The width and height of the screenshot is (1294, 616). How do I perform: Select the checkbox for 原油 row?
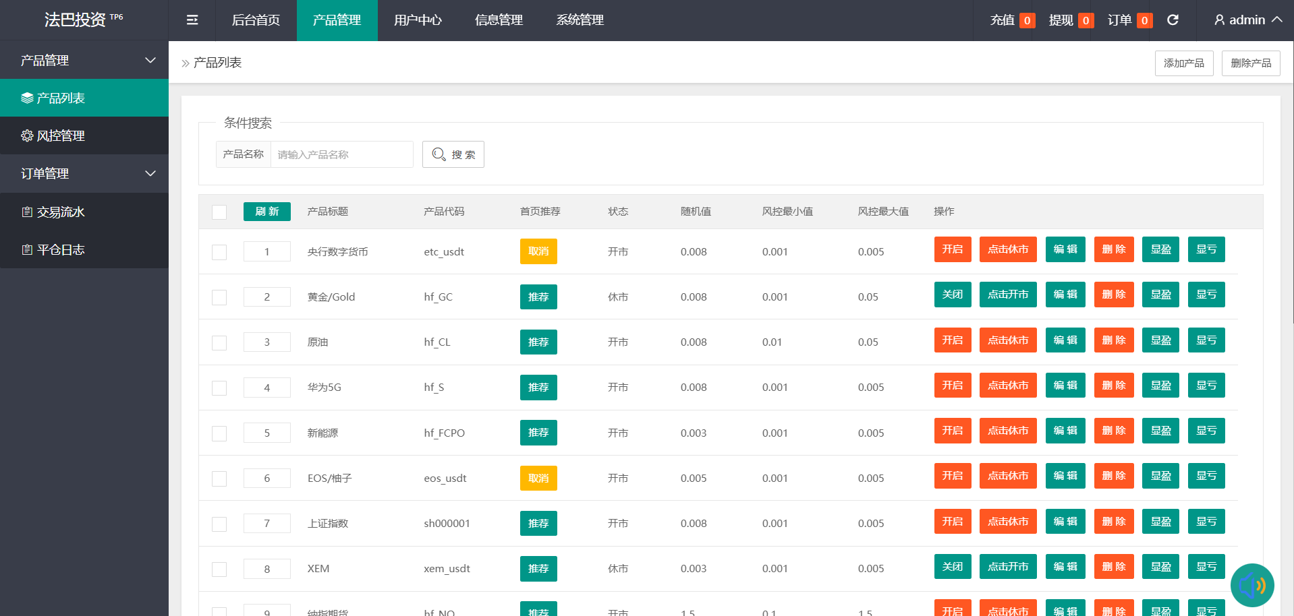click(219, 343)
